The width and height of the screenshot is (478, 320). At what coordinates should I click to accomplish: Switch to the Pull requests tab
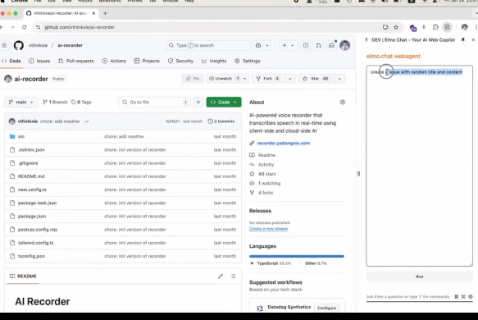[76, 61]
